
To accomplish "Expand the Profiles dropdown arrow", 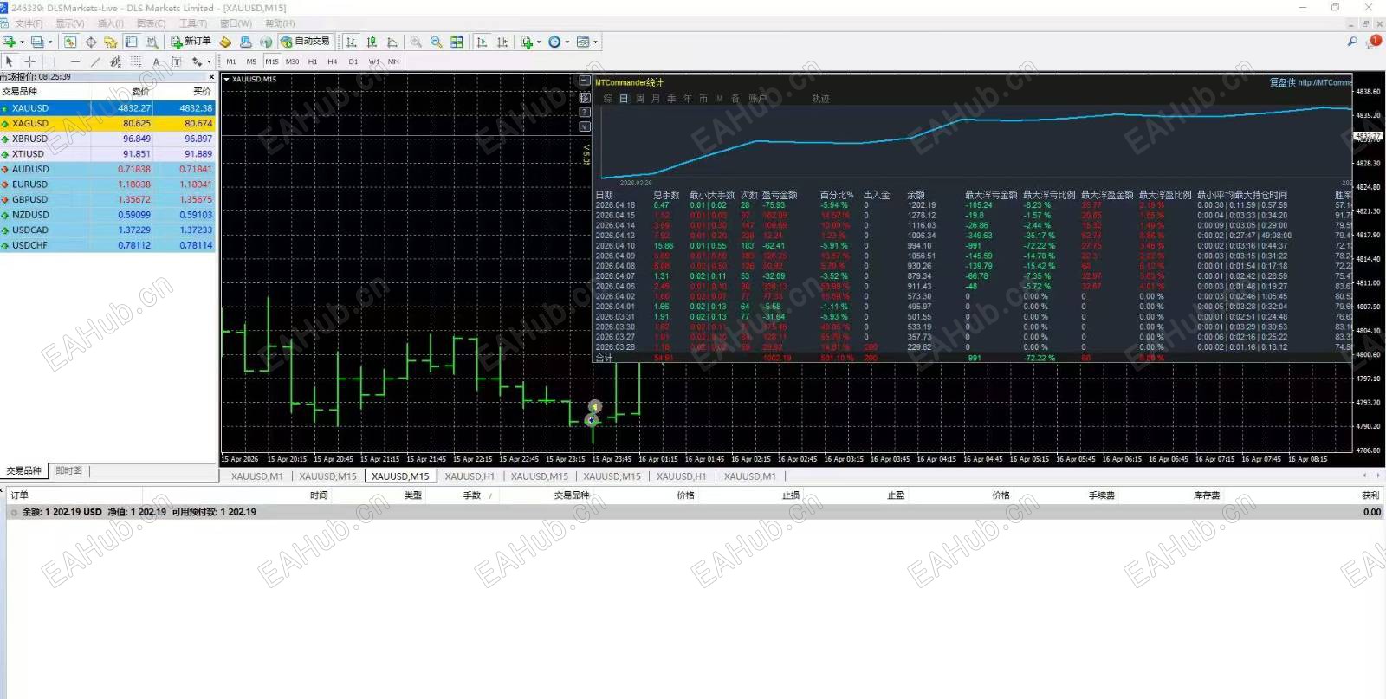I will [x=50, y=42].
